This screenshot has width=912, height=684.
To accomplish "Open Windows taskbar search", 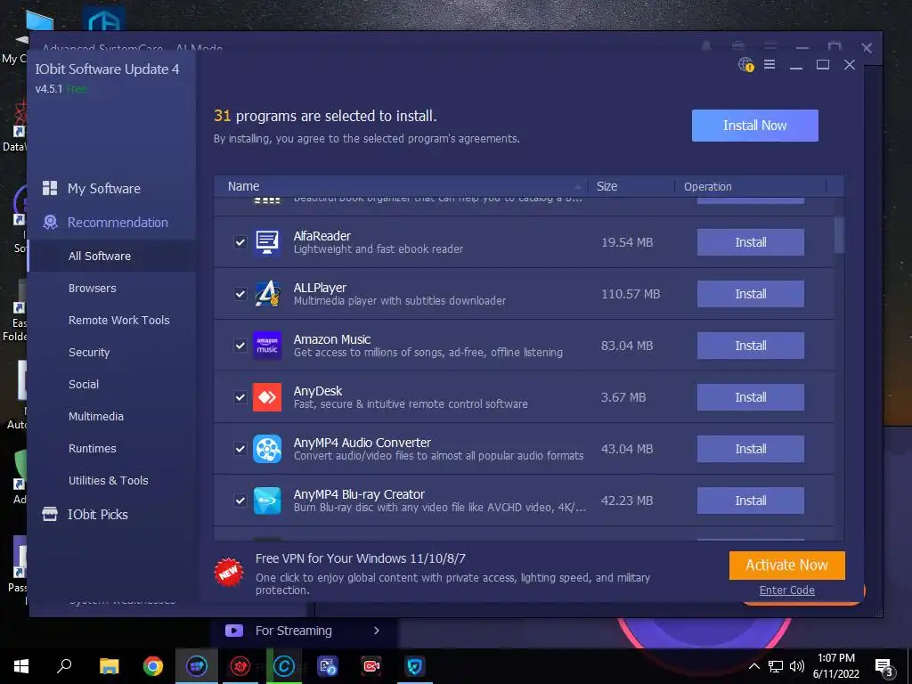I will (x=64, y=666).
